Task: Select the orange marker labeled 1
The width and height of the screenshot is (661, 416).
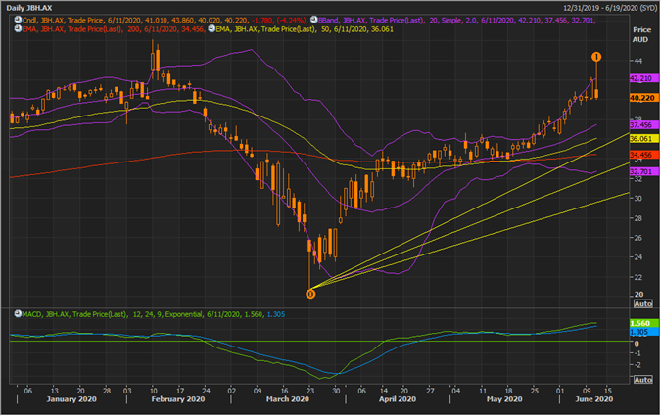Action: (x=596, y=57)
